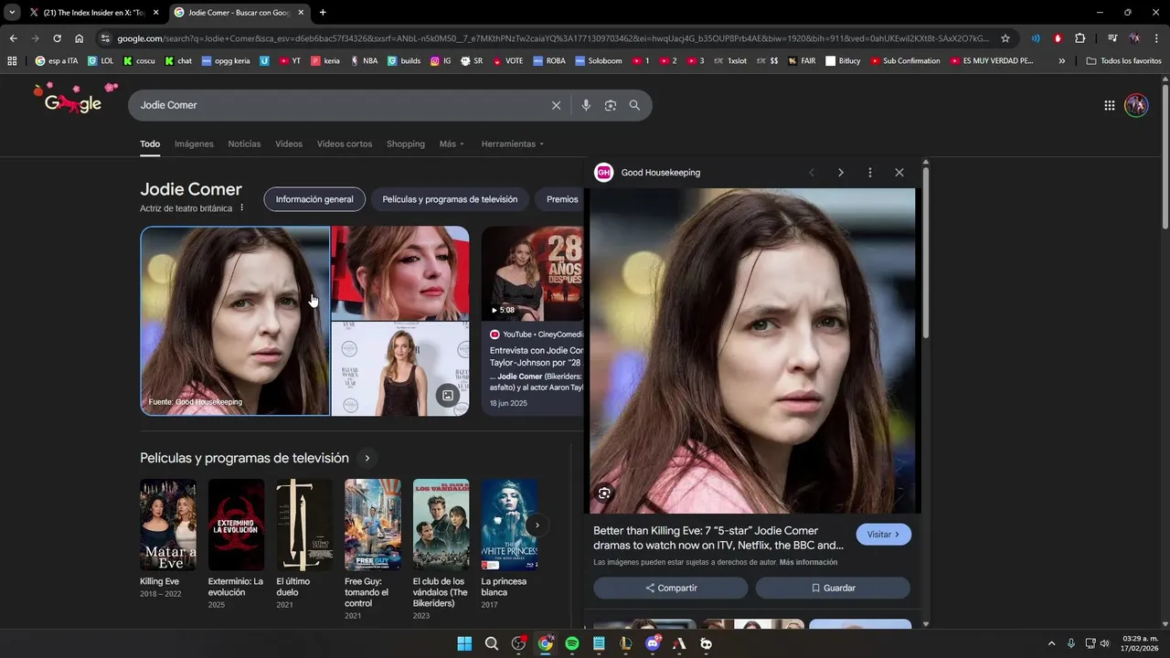Go back to previous page
1170x658 pixels.
[13, 38]
